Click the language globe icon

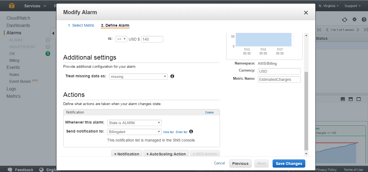pyautogui.click(x=41, y=170)
